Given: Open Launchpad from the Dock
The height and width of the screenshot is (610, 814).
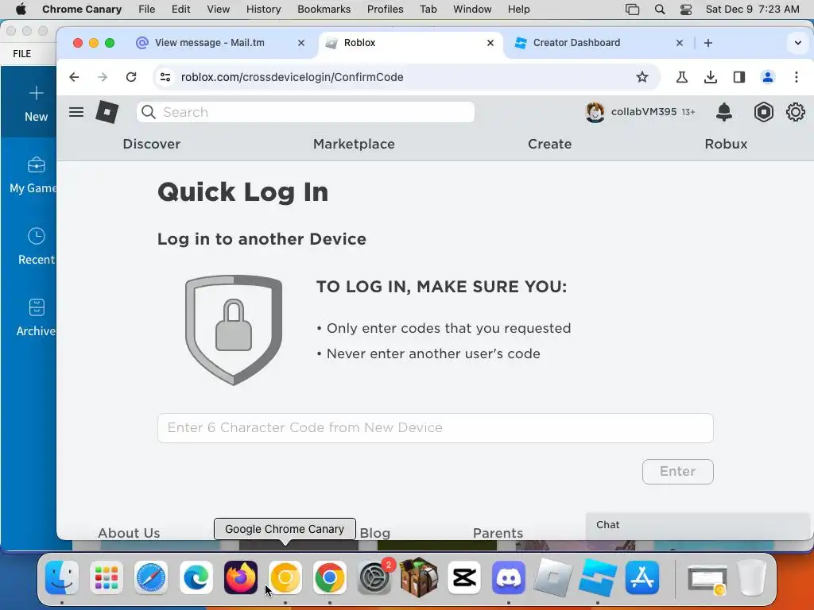Looking at the screenshot, I should pyautogui.click(x=107, y=577).
